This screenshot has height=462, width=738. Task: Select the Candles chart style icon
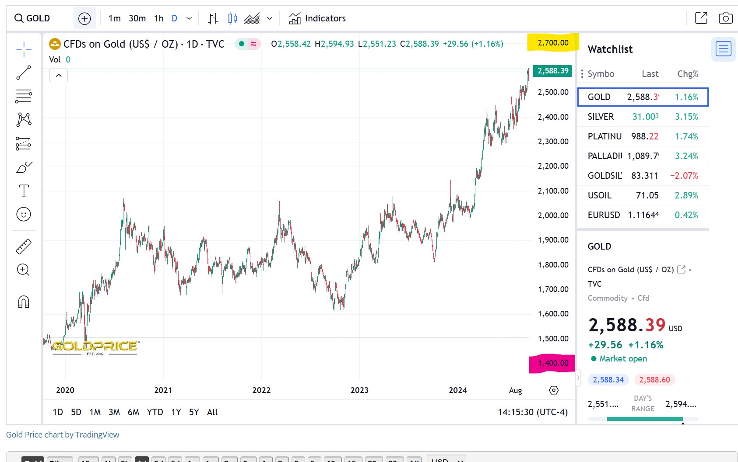pos(232,18)
